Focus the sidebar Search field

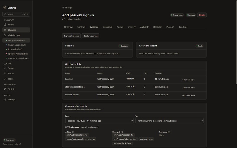pyautogui.click(x=16, y=14)
